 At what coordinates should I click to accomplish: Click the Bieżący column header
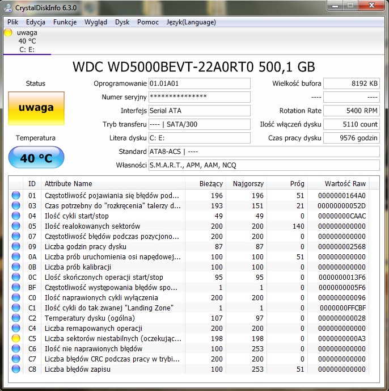click(x=206, y=184)
